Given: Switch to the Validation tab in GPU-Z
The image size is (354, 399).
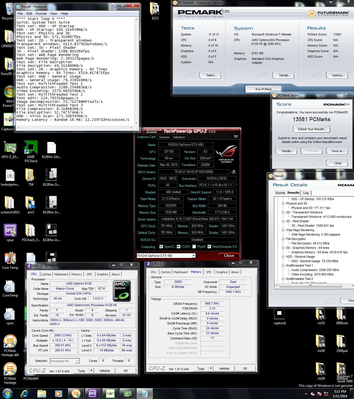Looking at the screenshot, I should [x=179, y=137].
